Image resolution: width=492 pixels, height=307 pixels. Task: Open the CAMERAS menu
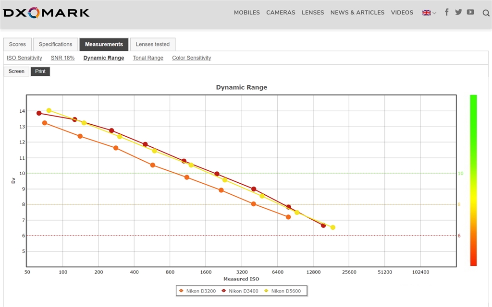click(281, 12)
